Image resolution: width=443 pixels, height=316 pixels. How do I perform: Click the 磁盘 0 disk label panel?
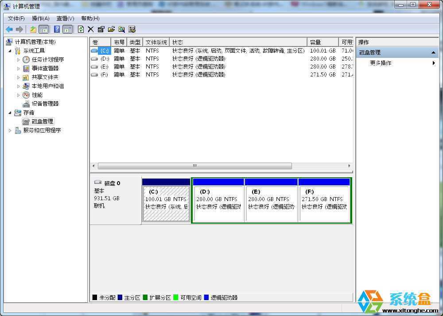click(x=116, y=200)
